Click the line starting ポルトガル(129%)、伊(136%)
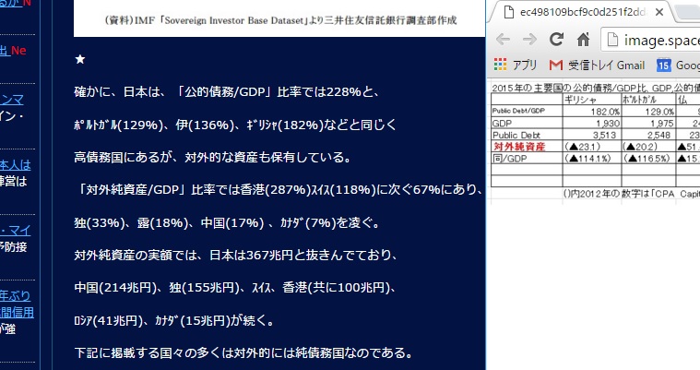The width and height of the screenshot is (700, 370). (235, 125)
